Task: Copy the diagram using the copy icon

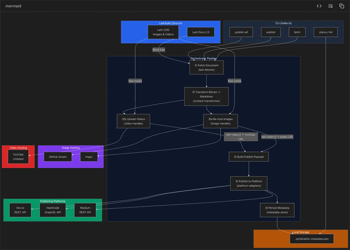Action: click(342, 6)
